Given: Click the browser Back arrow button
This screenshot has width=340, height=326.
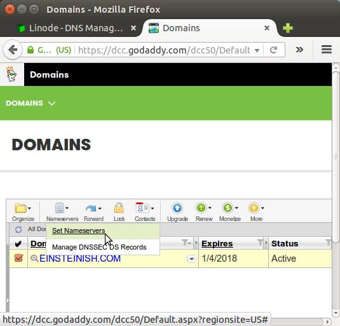Looking at the screenshot, I should 13,50.
